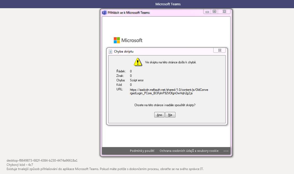Screen dimensions: 294x174
Task: Click the script URL text aadcdn.msftauth.net
Action: pos(169,92)
